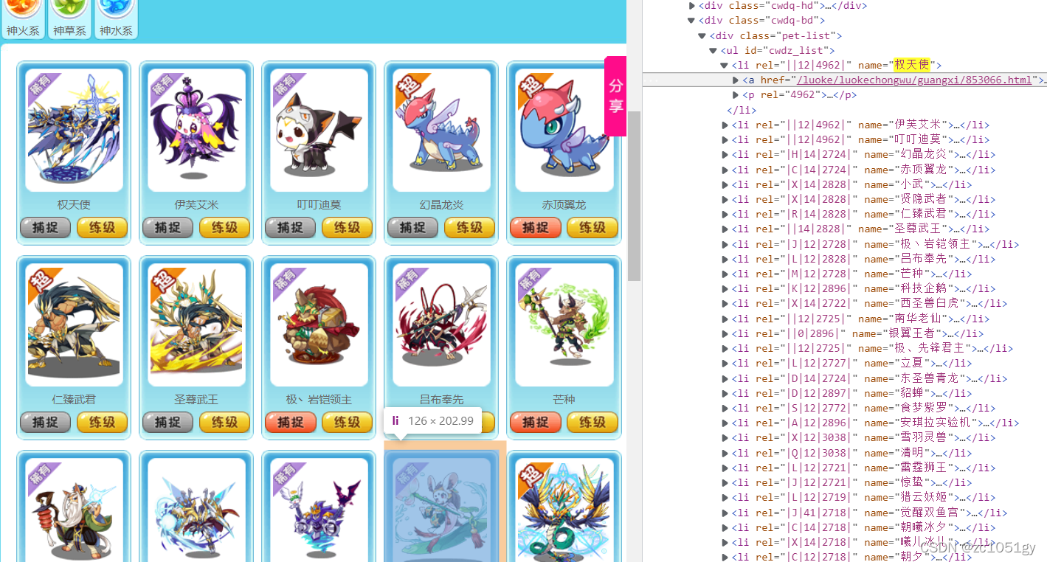Expand the li node named 伊芙艾米
The image size is (1047, 562).
pos(725,125)
